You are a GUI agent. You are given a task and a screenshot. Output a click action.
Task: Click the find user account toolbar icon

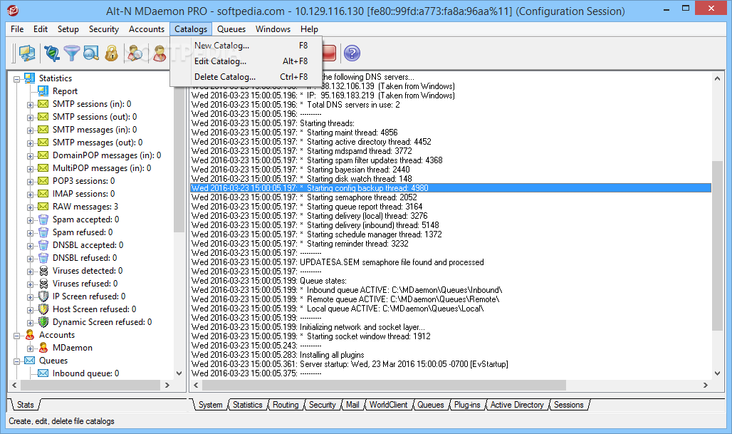tap(135, 53)
